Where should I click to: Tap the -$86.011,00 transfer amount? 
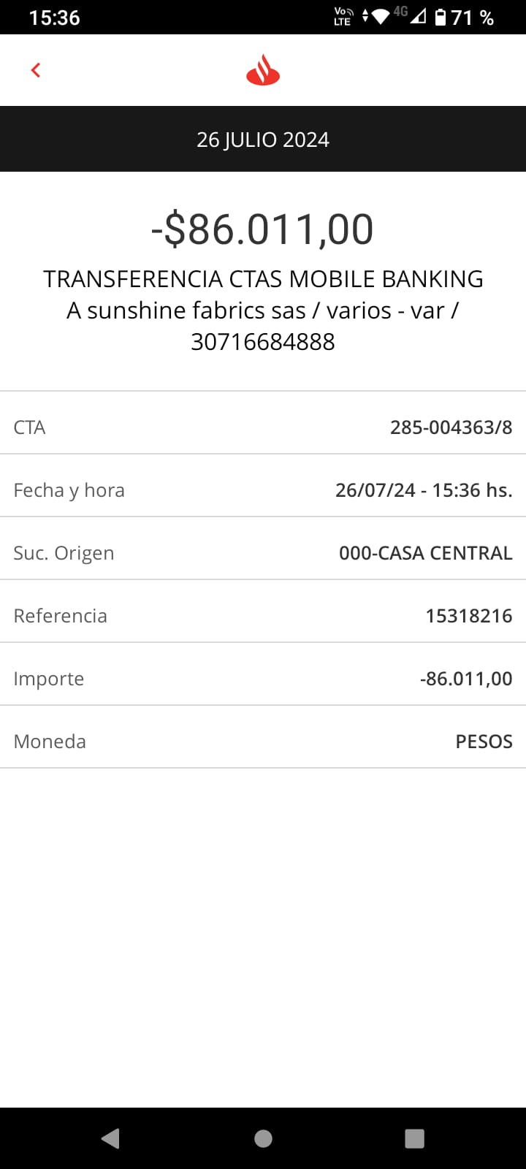[263, 229]
